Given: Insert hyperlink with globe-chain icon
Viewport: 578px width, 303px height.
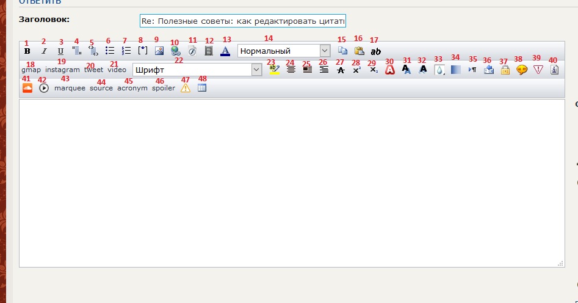Looking at the screenshot, I should pyautogui.click(x=176, y=51).
